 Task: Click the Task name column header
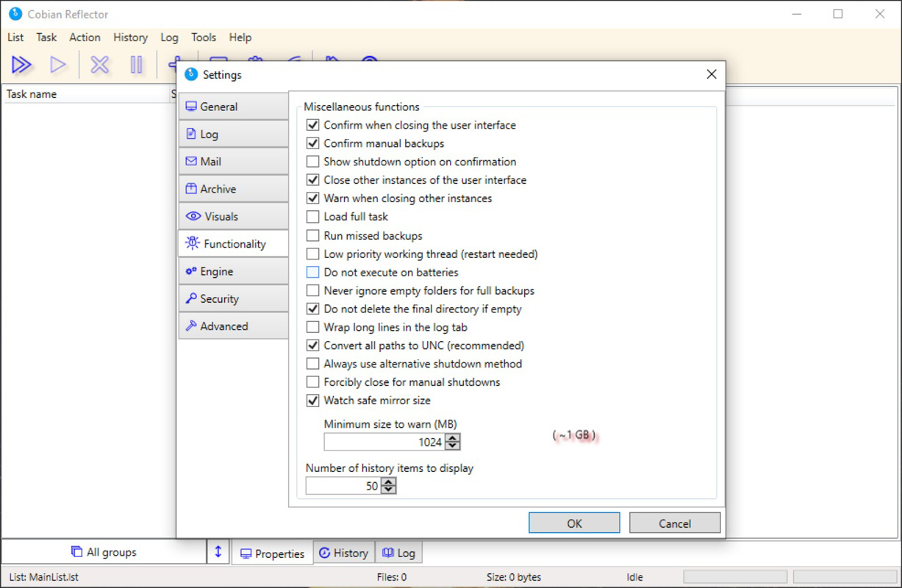(32, 94)
